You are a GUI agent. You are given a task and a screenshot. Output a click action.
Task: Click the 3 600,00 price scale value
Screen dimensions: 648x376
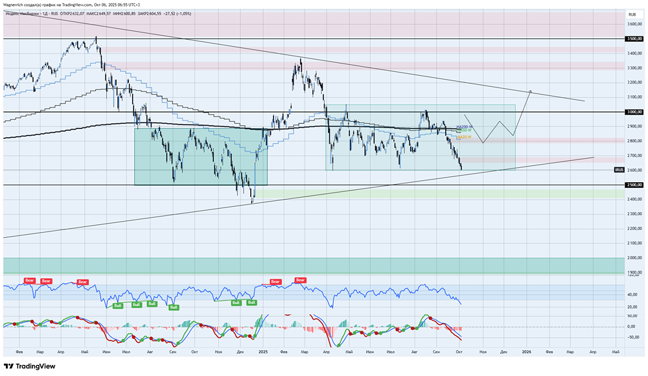point(634,25)
